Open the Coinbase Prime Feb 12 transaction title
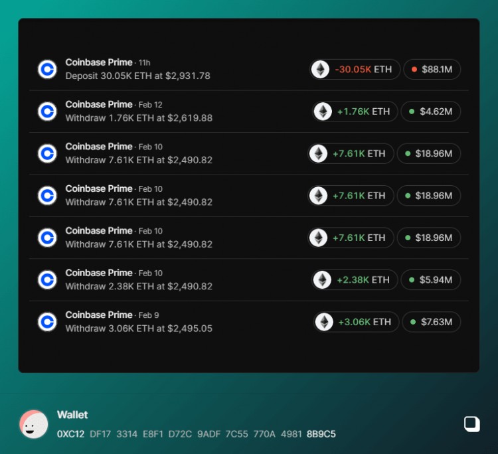The width and height of the screenshot is (498, 454). pos(99,105)
